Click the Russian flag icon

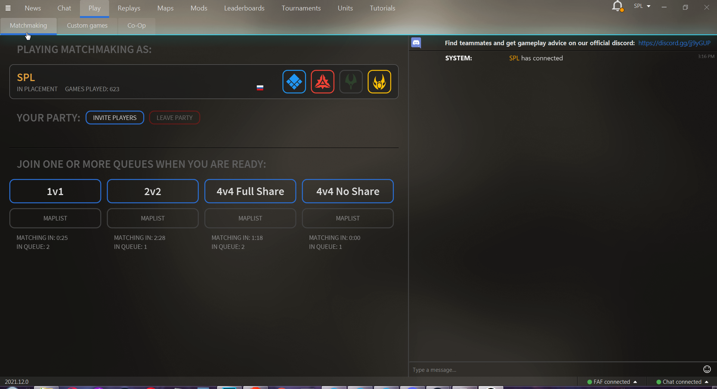260,88
